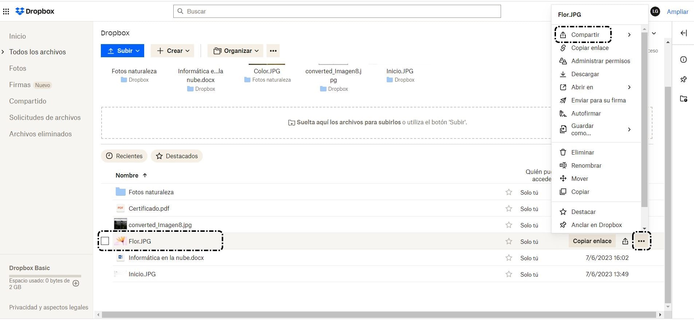The image size is (694, 320).
Task: Click the plus icon next to storage usage
Action: click(76, 283)
